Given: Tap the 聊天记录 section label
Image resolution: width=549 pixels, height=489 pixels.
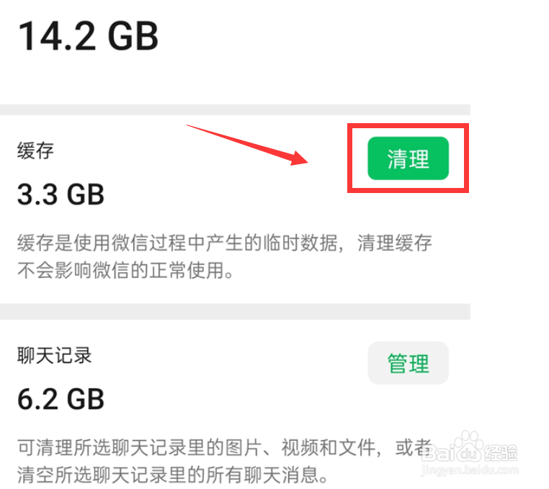Looking at the screenshot, I should (54, 355).
